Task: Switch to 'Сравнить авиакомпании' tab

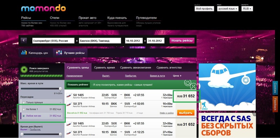Action: point(135,68)
